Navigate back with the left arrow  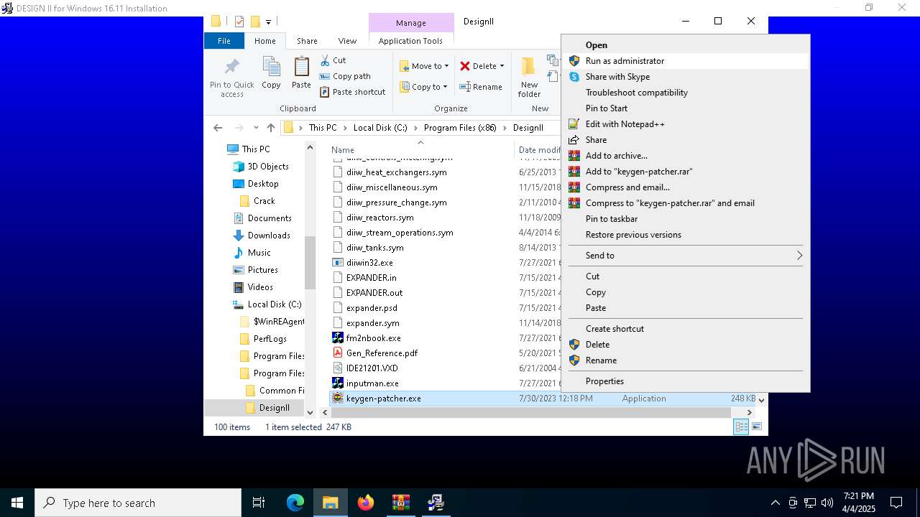tap(218, 128)
